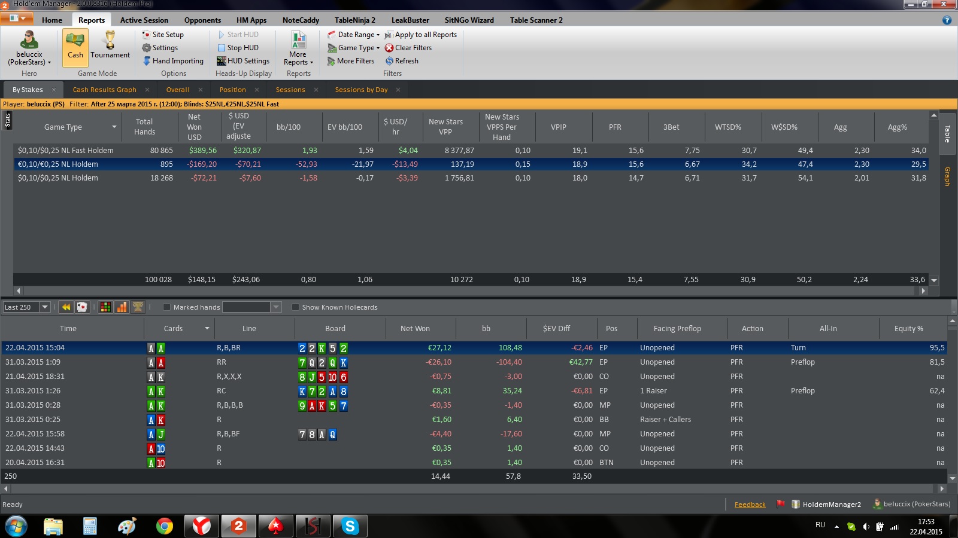Click the playing cards hand viewer icon
The height and width of the screenshot is (538, 958).
click(x=82, y=307)
